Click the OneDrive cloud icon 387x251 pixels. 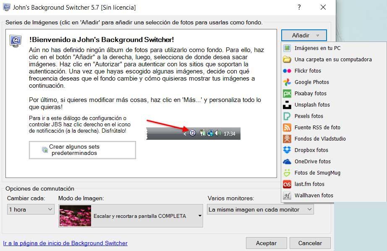287,162
